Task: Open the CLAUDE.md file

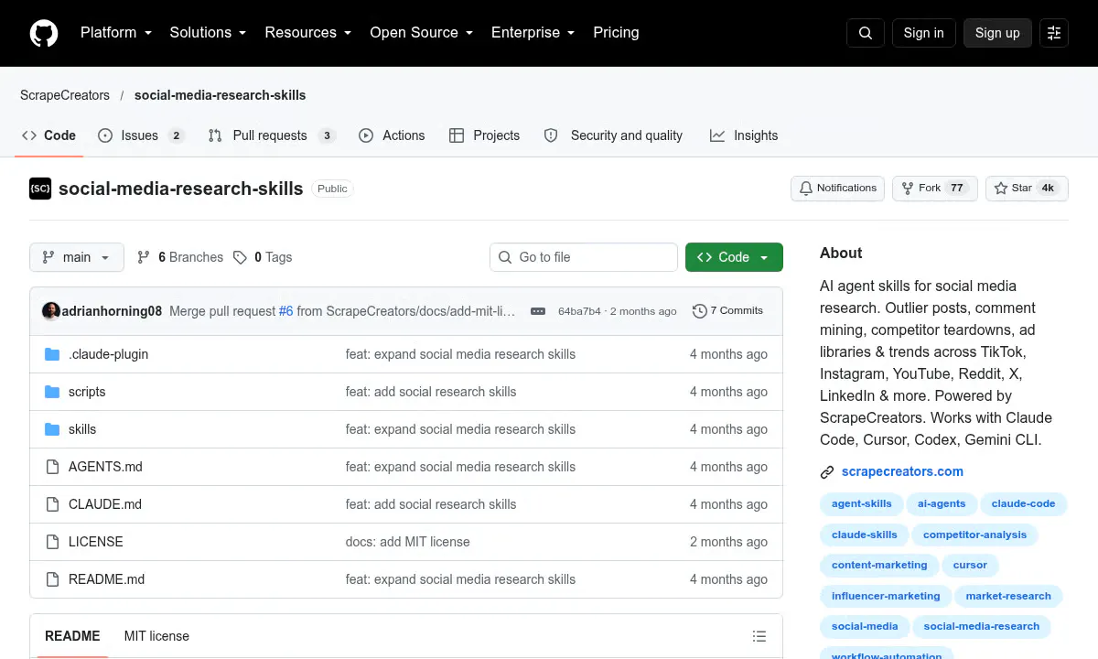Action: point(105,504)
